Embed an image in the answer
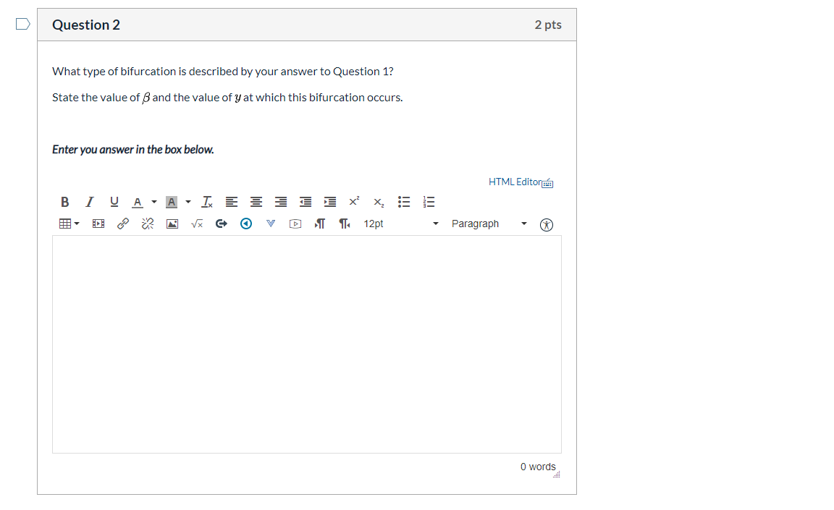The image size is (834, 510). [172, 224]
